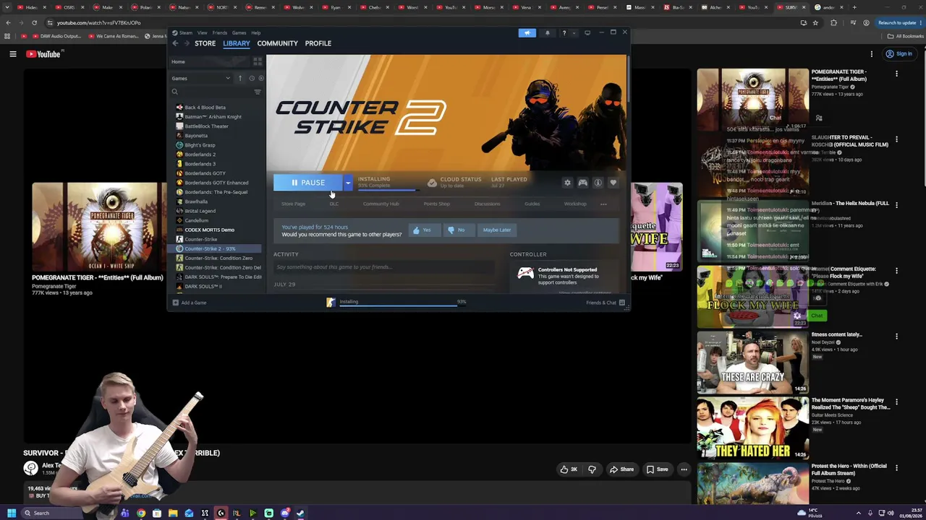Switch to the LIBRARY tab
This screenshot has width=926, height=520.
237,43
